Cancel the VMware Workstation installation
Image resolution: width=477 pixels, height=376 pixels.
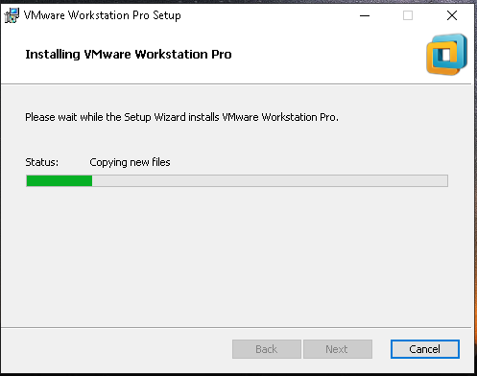(425, 349)
